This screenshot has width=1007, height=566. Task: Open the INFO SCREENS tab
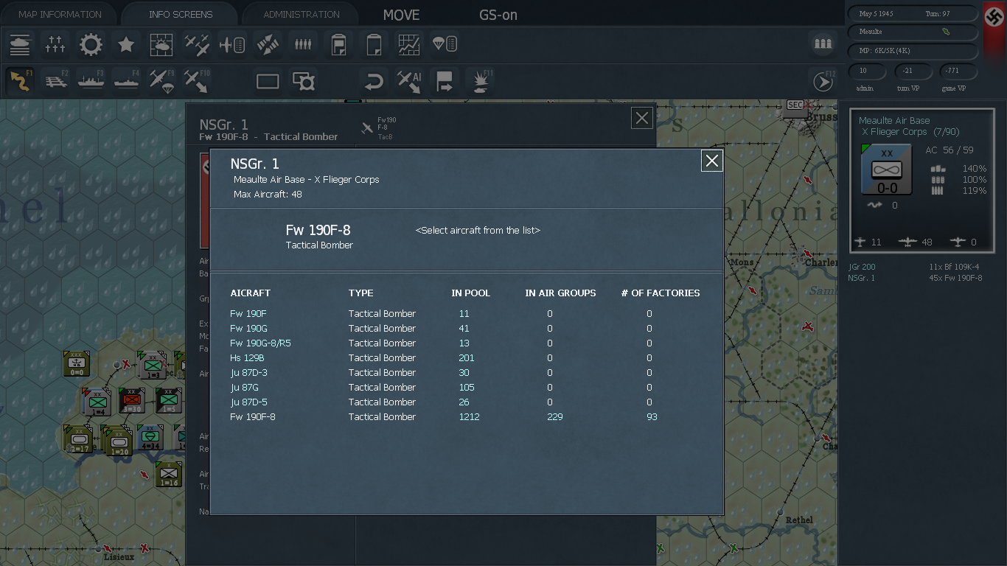click(181, 14)
